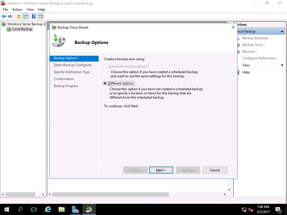
Task: Open the File menu
Action: 5,10
